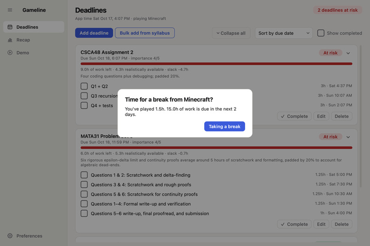370x246 pixels.
Task: Click the CSCA48 Assignment 2 title
Action: pos(107,52)
